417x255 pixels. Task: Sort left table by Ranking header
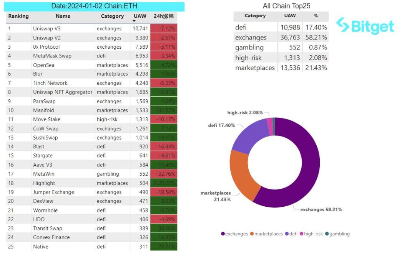coord(18,16)
